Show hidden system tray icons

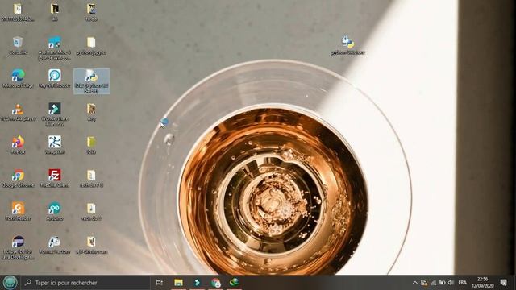(x=415, y=283)
